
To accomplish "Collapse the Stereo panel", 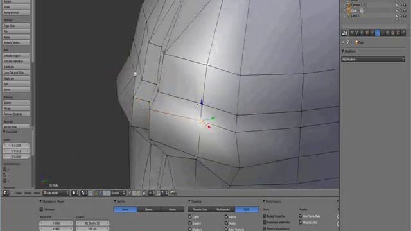I will (x=115, y=201).
